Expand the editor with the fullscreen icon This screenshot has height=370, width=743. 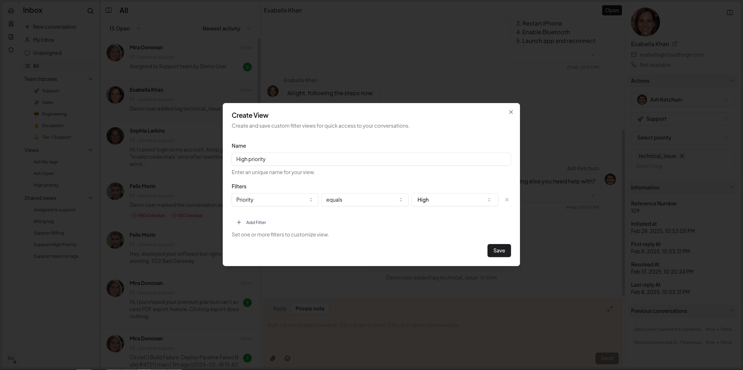[610, 309]
